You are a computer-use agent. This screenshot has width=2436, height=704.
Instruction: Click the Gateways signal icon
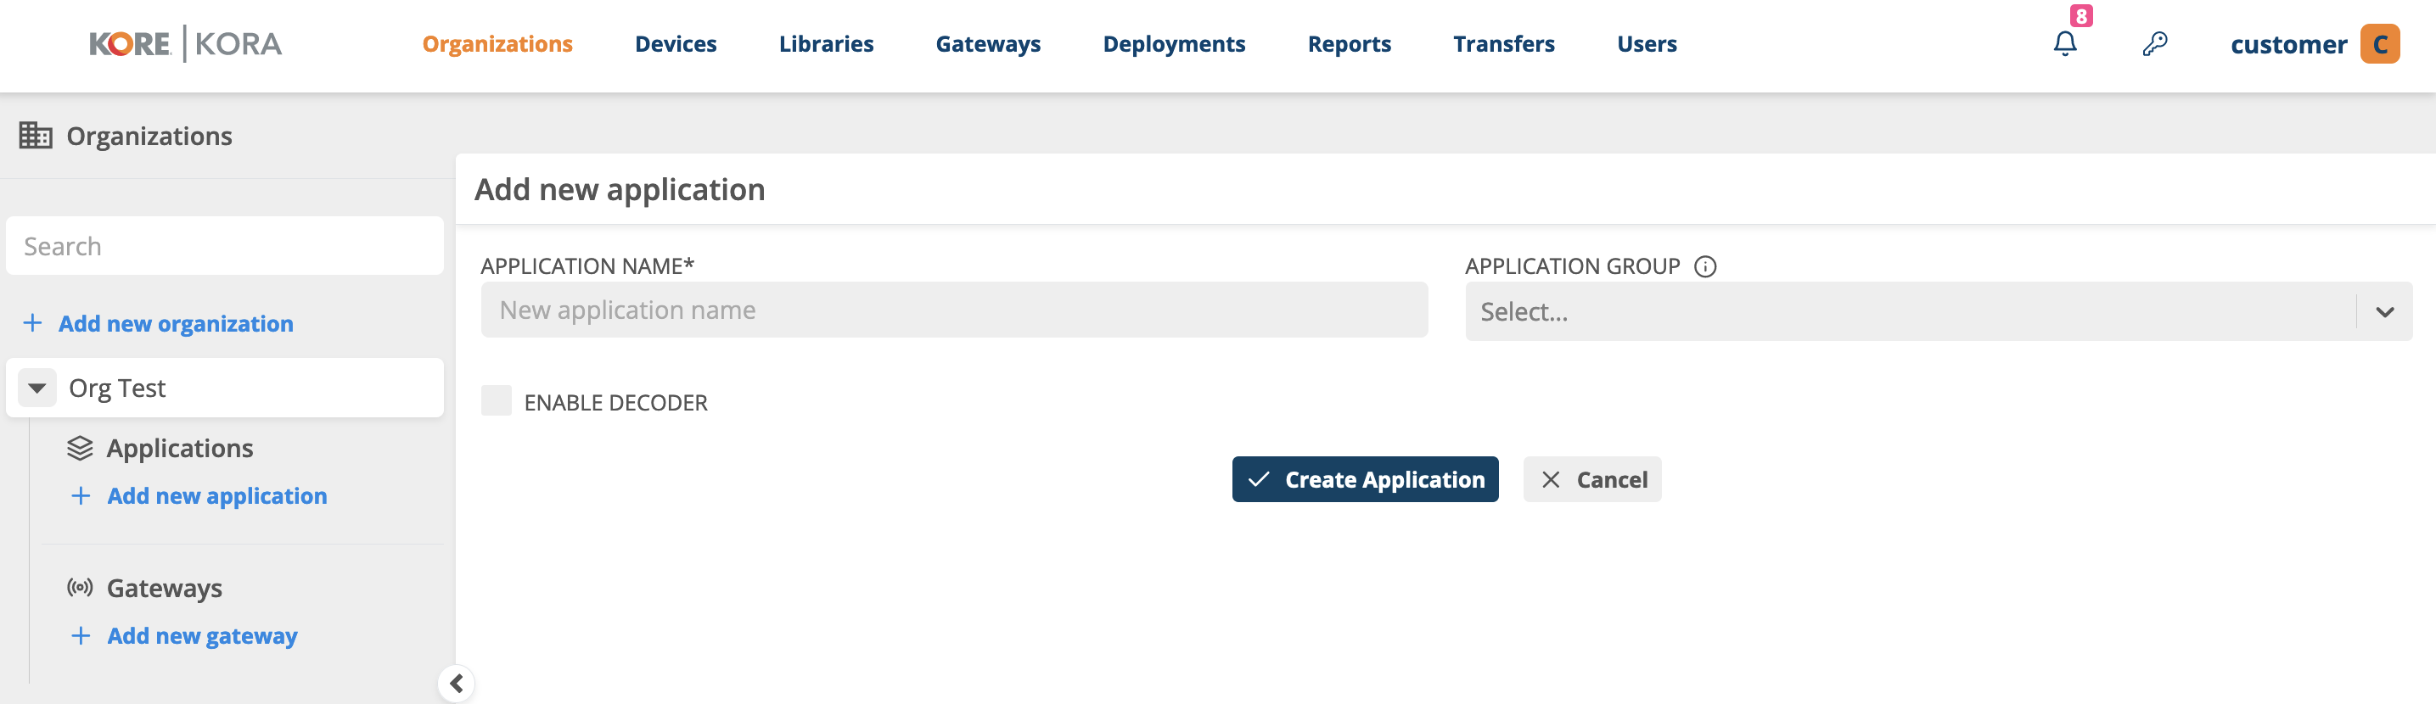(81, 588)
